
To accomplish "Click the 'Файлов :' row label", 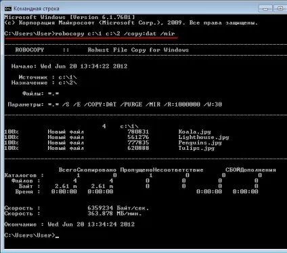I will [x=26, y=180].
